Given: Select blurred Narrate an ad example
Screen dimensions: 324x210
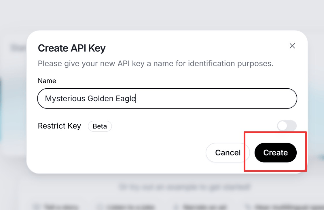Looking at the screenshot, I should click(x=203, y=206).
